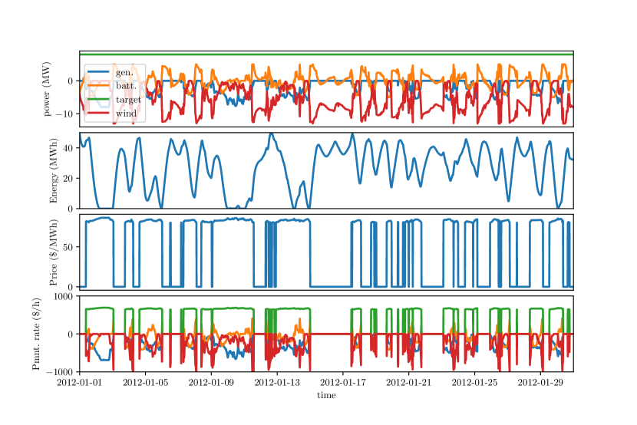Image resolution: width=637 pixels, height=425 pixels.
Task: Click the orange line swatch beside batt.
Action: click(x=98, y=86)
